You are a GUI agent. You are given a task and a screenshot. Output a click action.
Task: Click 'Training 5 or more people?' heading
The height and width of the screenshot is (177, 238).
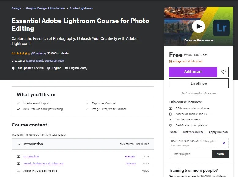point(193,171)
